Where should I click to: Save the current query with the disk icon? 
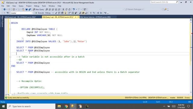(27, 9)
